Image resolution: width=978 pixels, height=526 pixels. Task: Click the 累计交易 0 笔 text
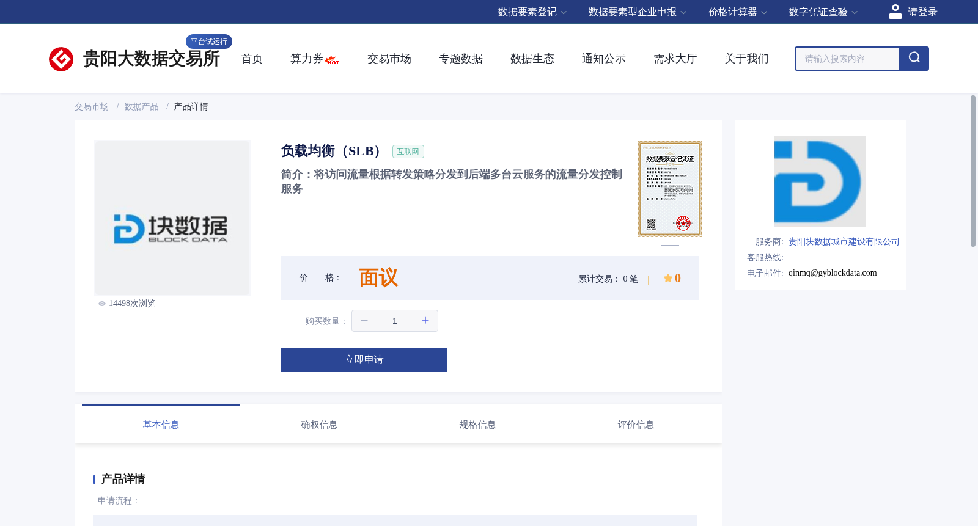[608, 279]
